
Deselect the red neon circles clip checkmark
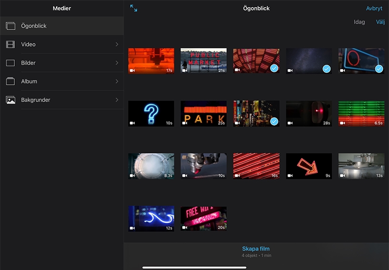tap(274, 68)
